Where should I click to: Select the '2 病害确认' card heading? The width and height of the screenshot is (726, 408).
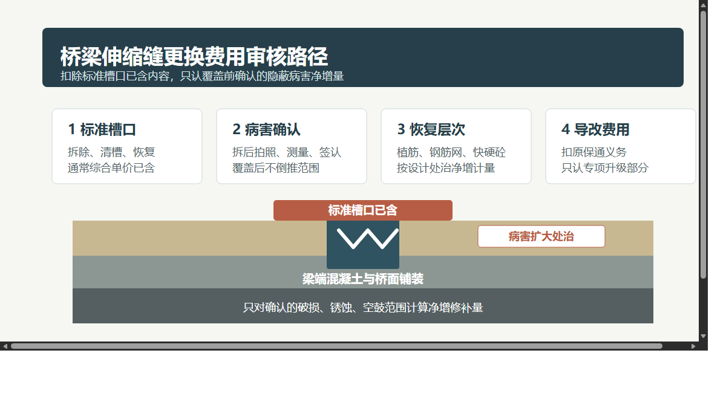coord(266,129)
